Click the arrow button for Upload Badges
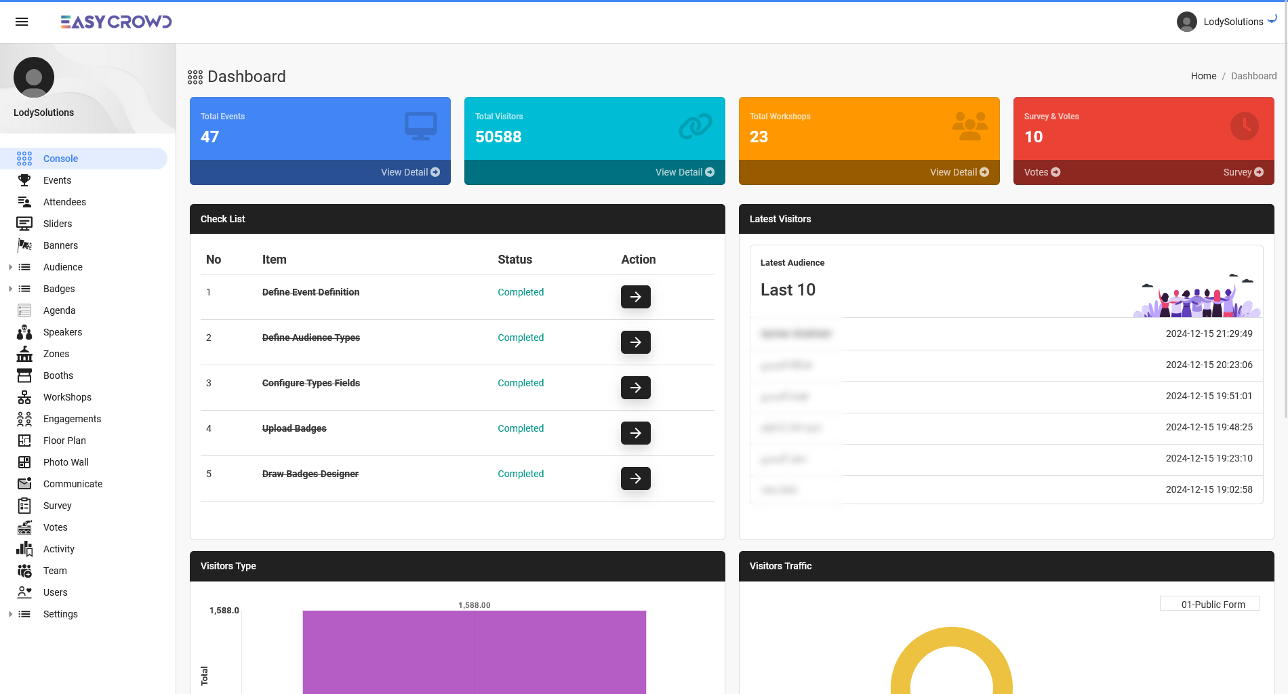Viewport: 1288px width, 694px height. pyautogui.click(x=635, y=433)
